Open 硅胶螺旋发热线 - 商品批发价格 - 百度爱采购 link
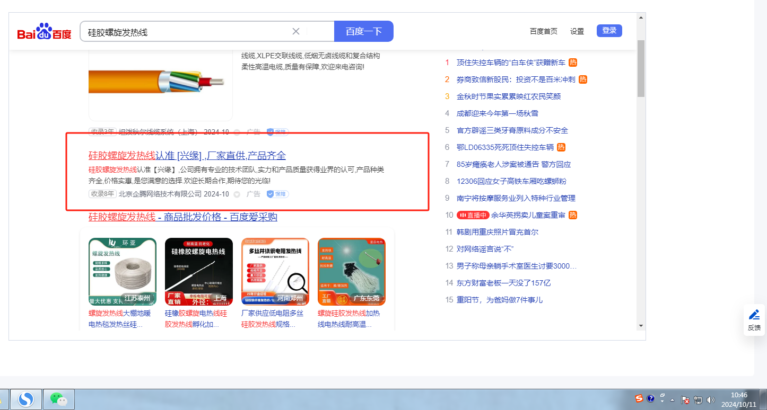Image resolution: width=767 pixels, height=410 pixels. [183, 217]
